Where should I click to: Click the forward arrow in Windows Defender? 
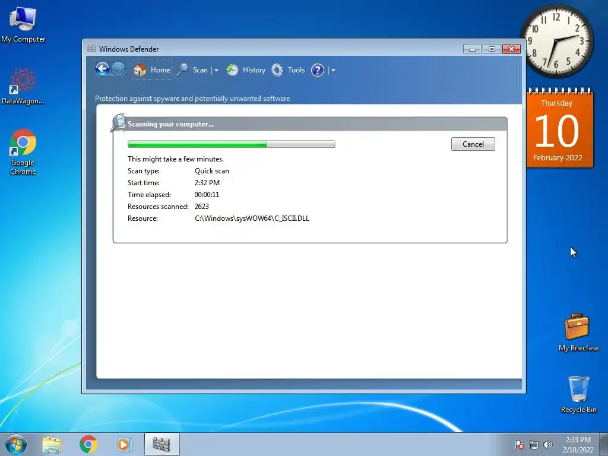coord(119,69)
